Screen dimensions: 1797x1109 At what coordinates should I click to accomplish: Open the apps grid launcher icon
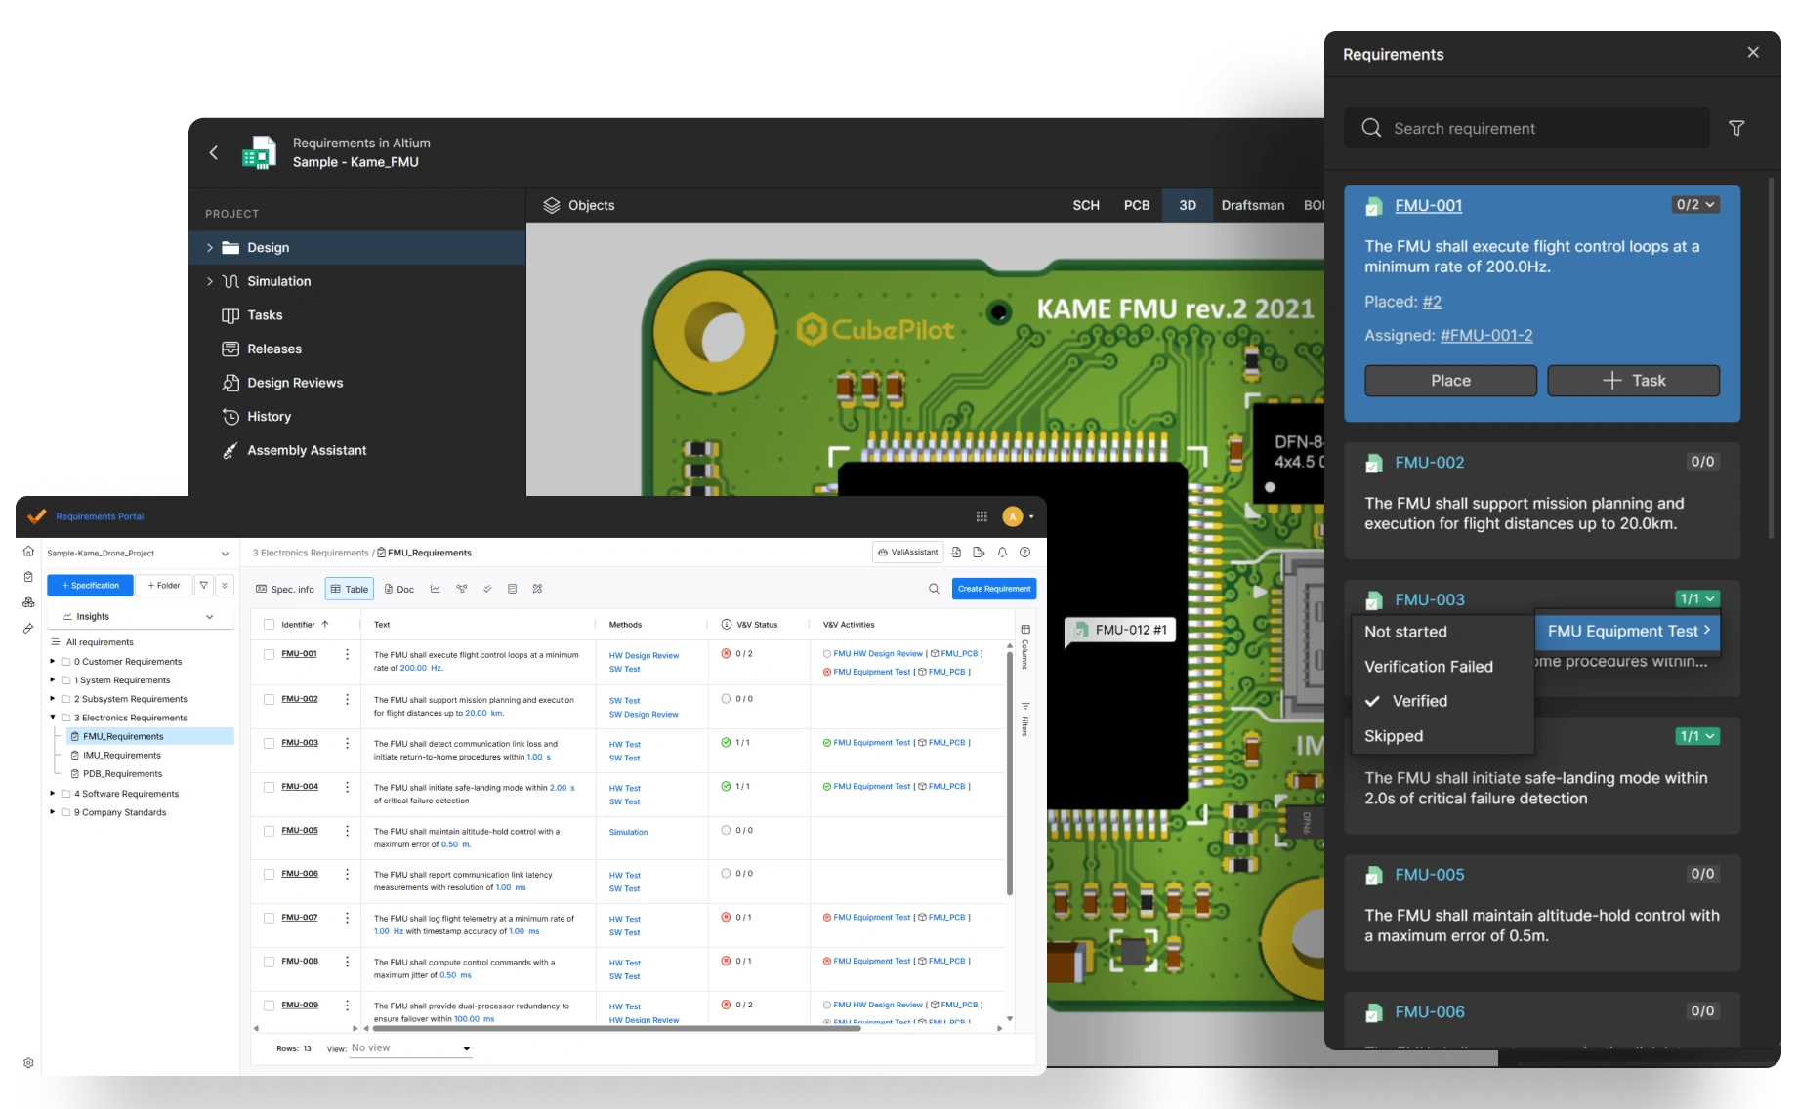point(982,516)
